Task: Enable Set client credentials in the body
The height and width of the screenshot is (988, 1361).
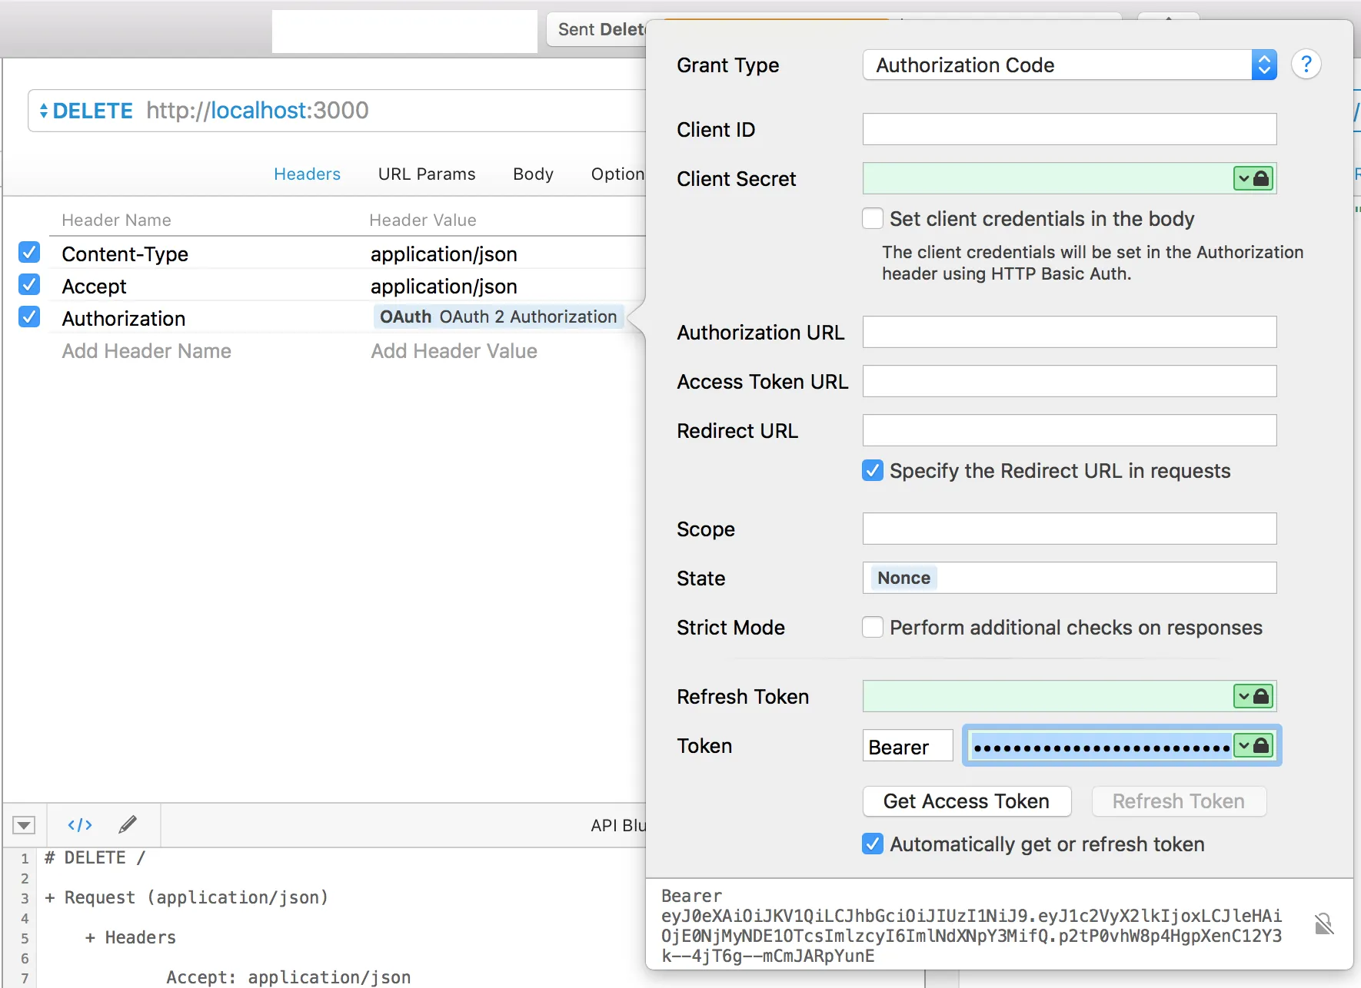Action: 873,219
